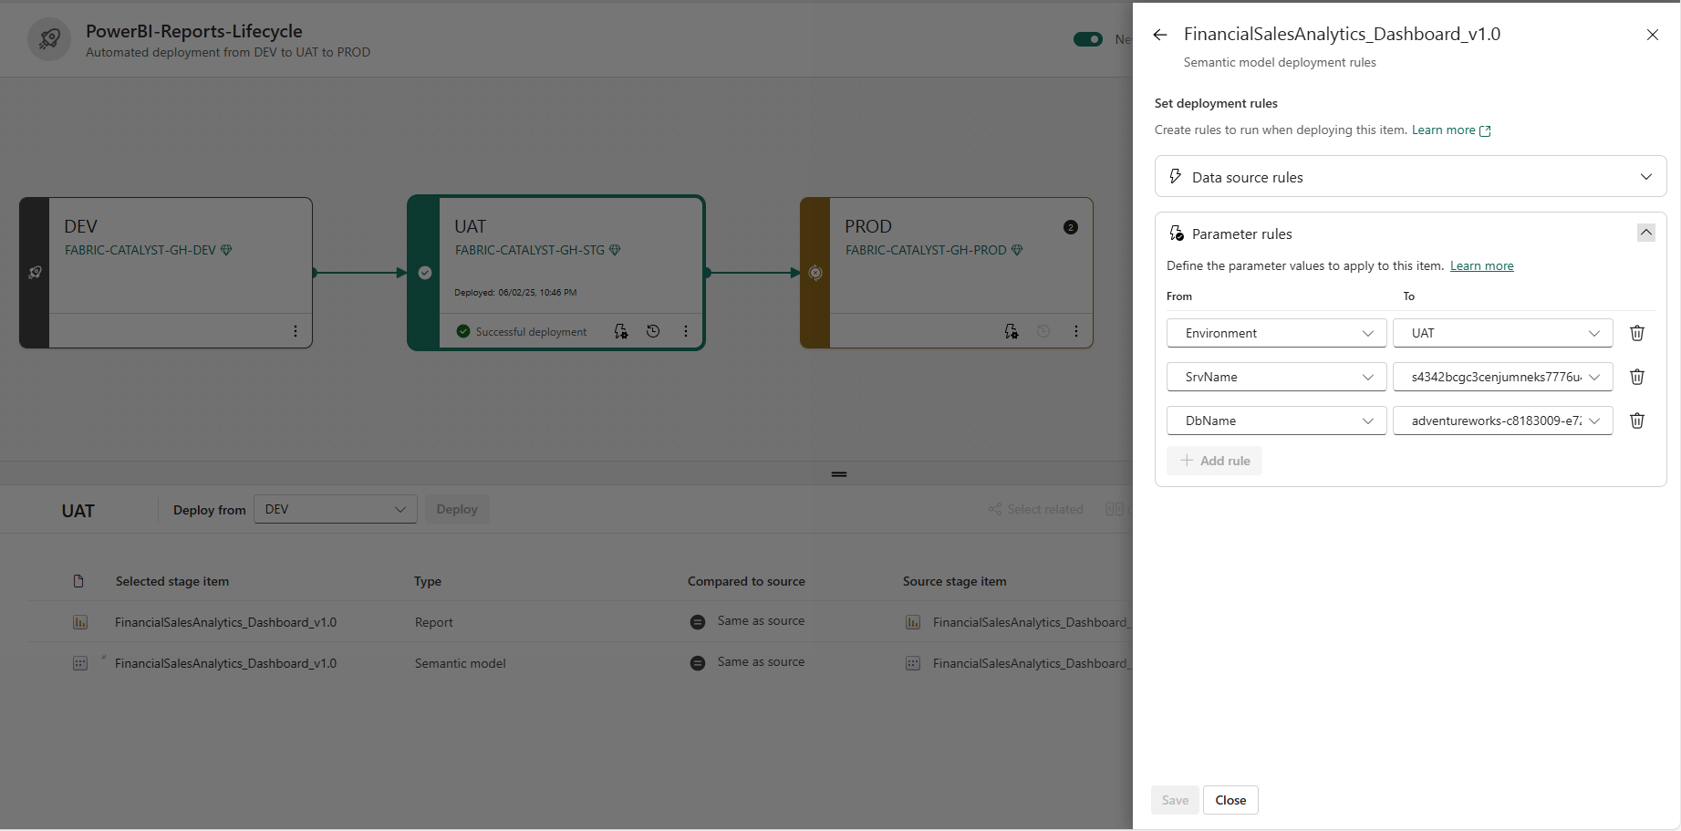This screenshot has width=1681, height=831.
Task: Open the Environment From dropdown
Action: [1276, 333]
